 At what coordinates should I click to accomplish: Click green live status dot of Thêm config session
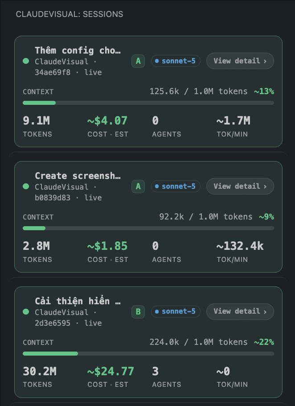pyautogui.click(x=26, y=61)
